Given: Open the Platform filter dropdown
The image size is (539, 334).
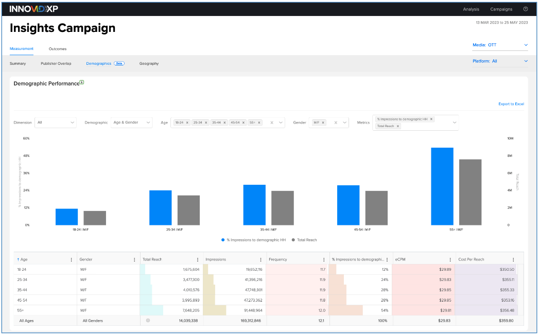Looking at the screenshot, I should coord(499,61).
